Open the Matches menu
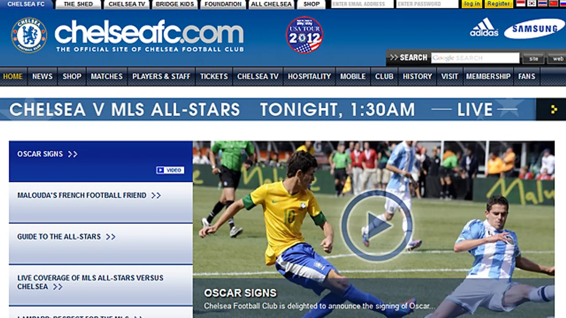 [107, 76]
